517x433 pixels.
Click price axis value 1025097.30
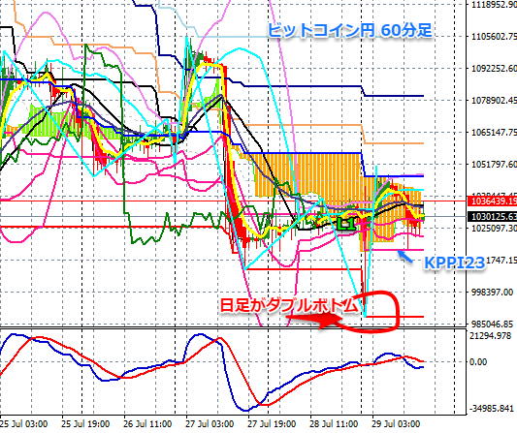[x=494, y=228]
